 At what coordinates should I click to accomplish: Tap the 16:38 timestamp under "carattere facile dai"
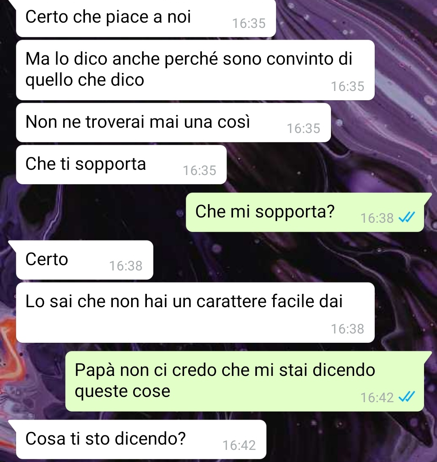347,329
